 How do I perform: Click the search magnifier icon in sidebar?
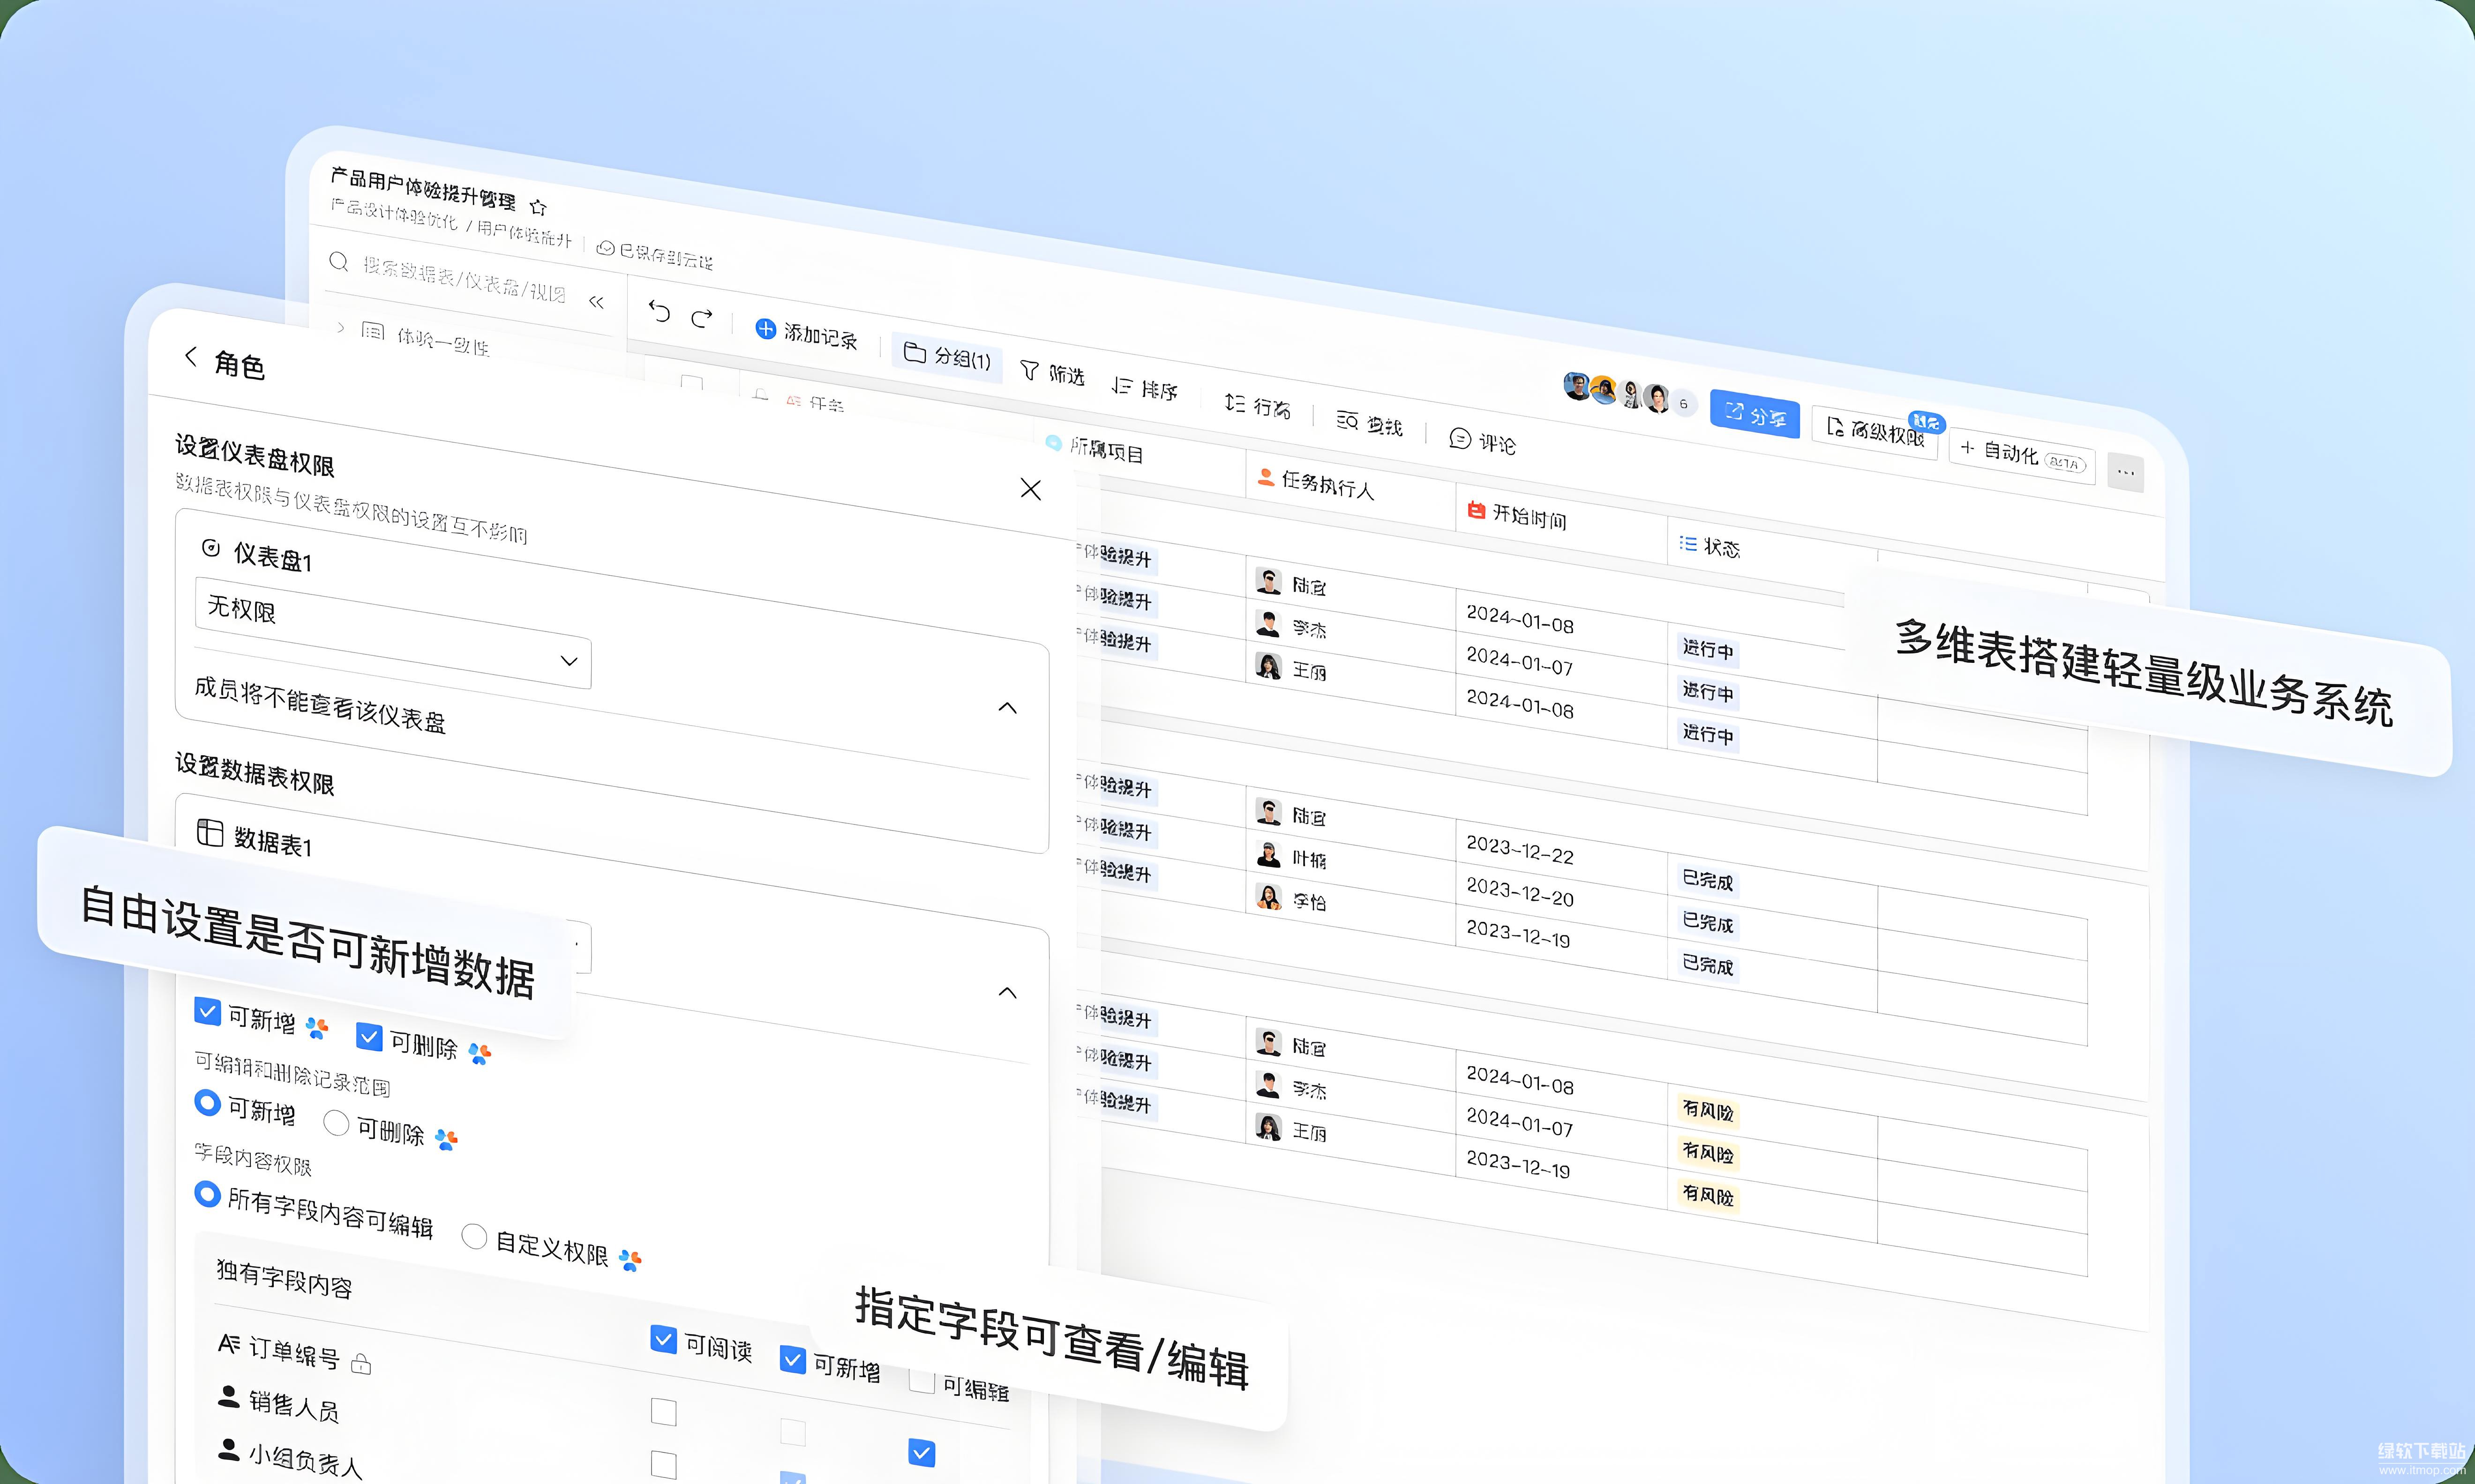click(338, 262)
